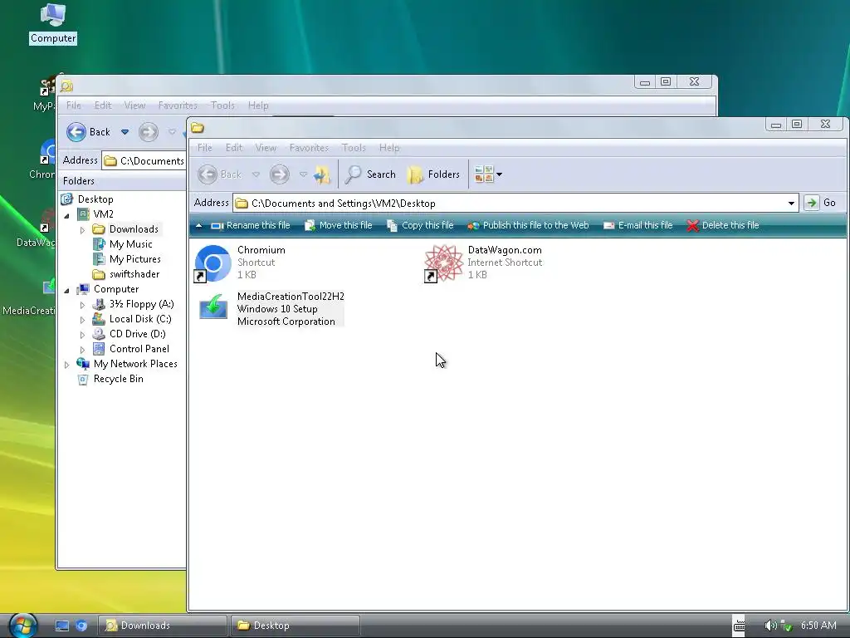Click Move this file

click(x=339, y=225)
